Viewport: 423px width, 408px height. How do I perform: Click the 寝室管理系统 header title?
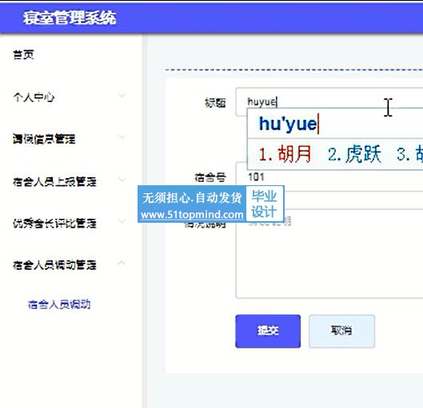point(70,18)
